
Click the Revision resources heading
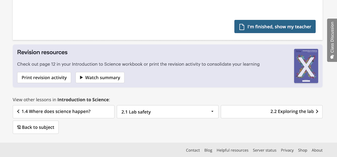pyautogui.click(x=42, y=52)
